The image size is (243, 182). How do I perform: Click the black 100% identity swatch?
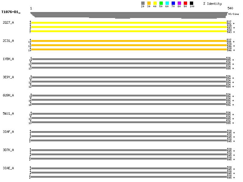tap(191, 3)
